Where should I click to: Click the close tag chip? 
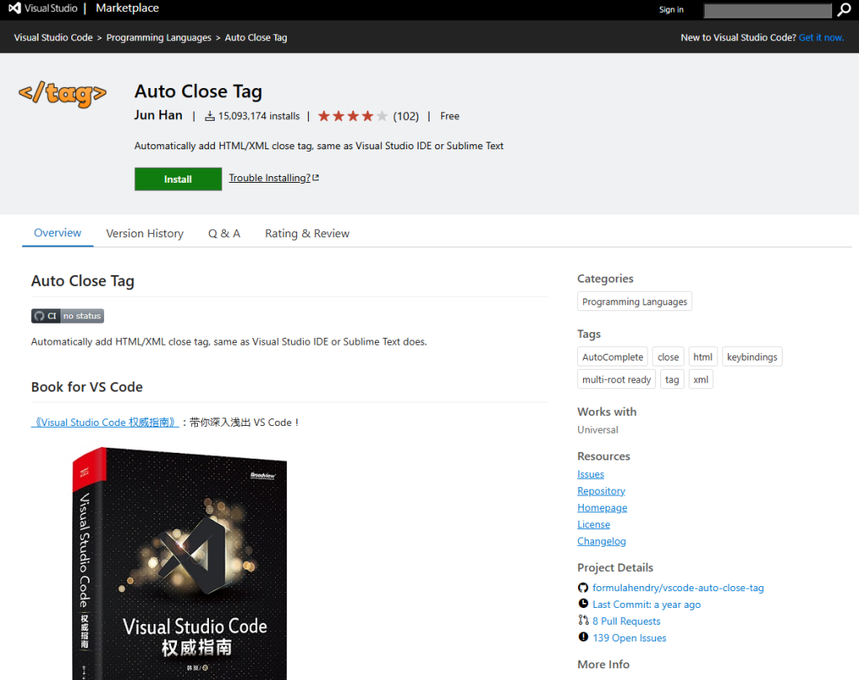point(668,357)
